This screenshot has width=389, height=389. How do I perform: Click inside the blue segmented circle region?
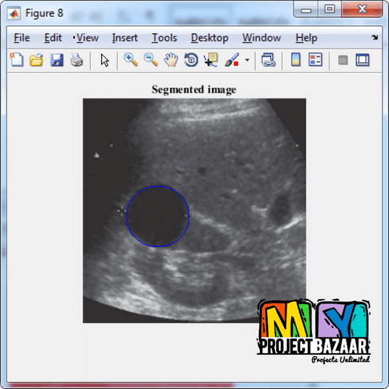158,217
